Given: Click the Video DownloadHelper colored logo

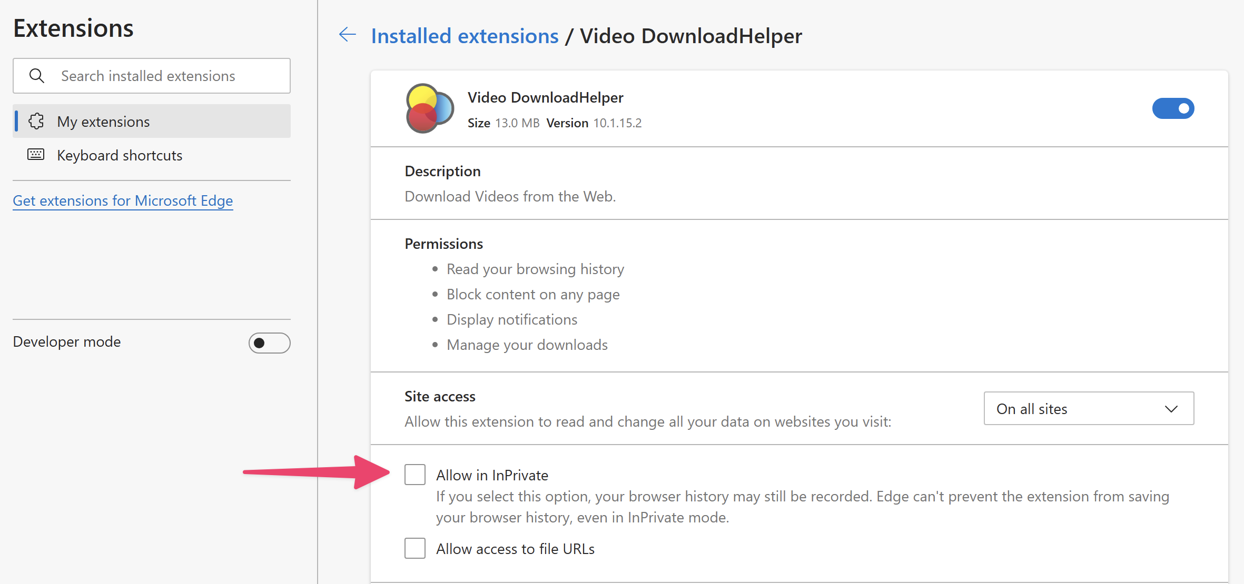Looking at the screenshot, I should click(429, 108).
